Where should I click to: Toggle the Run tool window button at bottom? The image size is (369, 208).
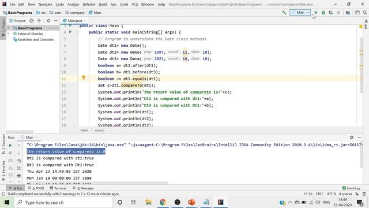16,188
